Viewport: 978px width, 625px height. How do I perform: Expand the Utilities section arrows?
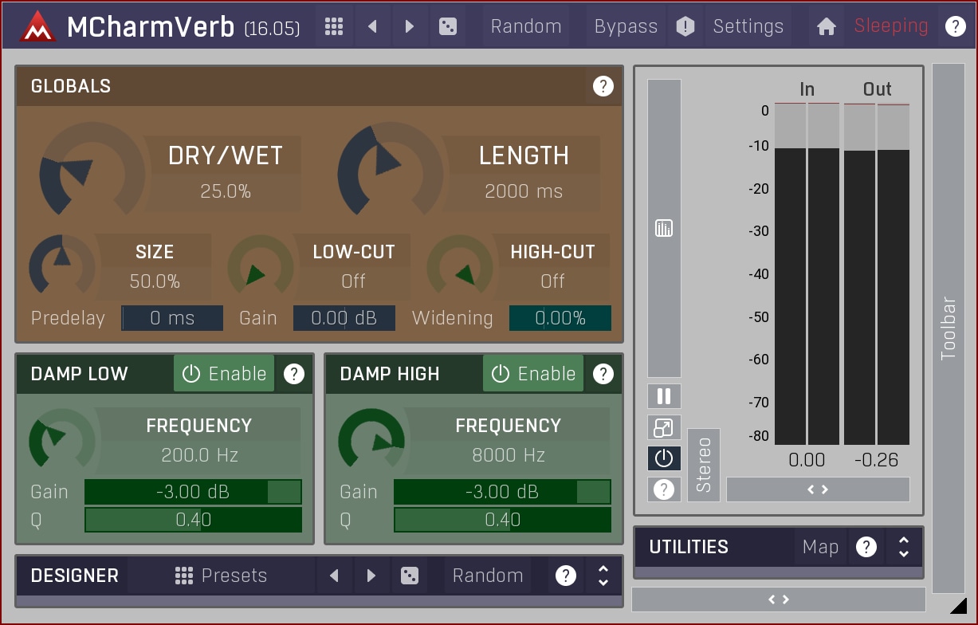904,547
